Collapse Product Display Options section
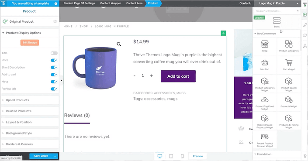 point(30,33)
